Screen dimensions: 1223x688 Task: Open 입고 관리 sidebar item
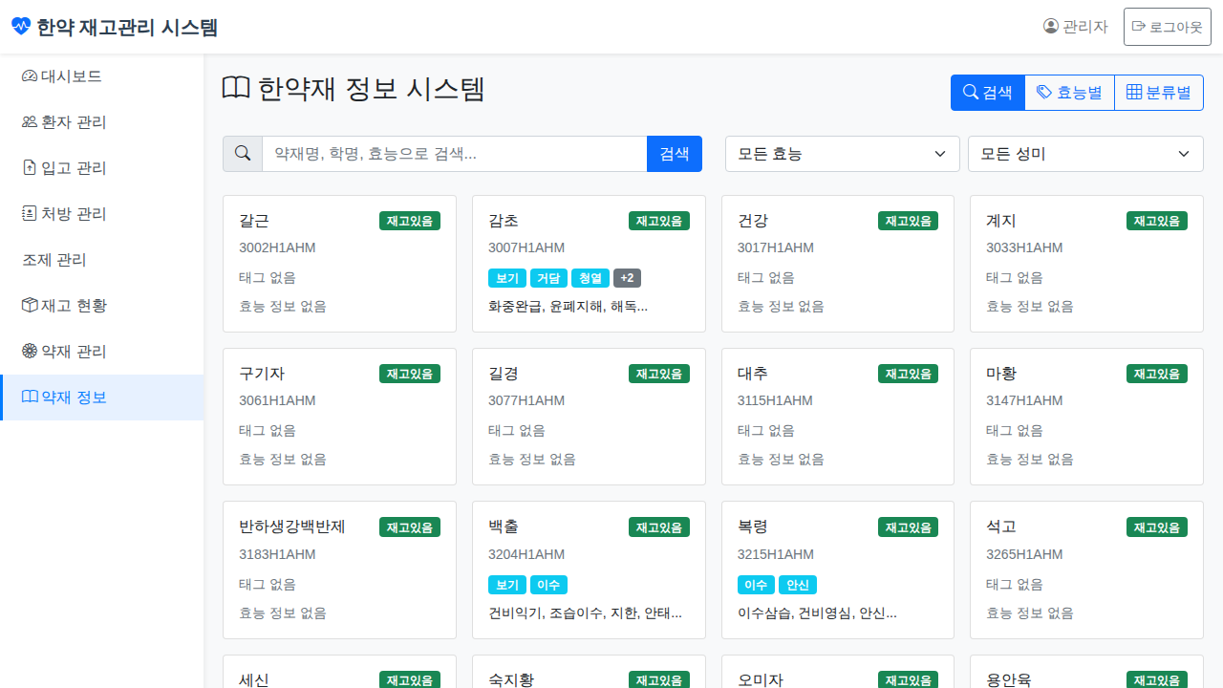[x=64, y=168]
